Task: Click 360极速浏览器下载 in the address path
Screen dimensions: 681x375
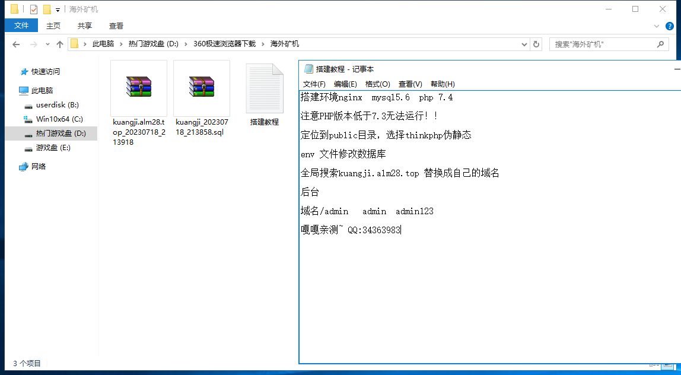Action: pyautogui.click(x=224, y=44)
